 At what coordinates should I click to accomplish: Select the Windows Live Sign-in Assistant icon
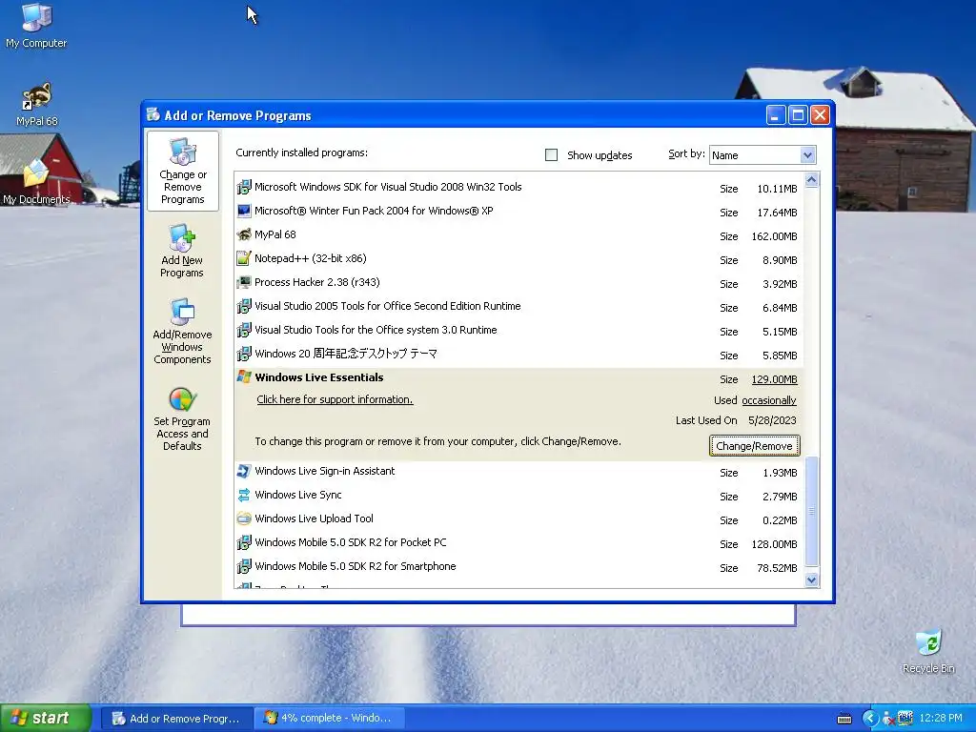tap(244, 471)
